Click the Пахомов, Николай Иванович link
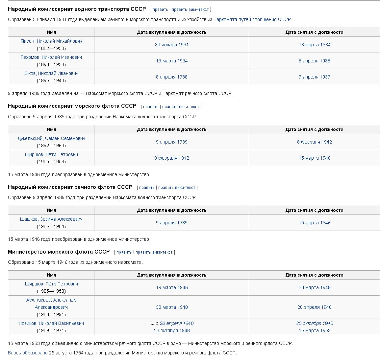 click(51, 57)
